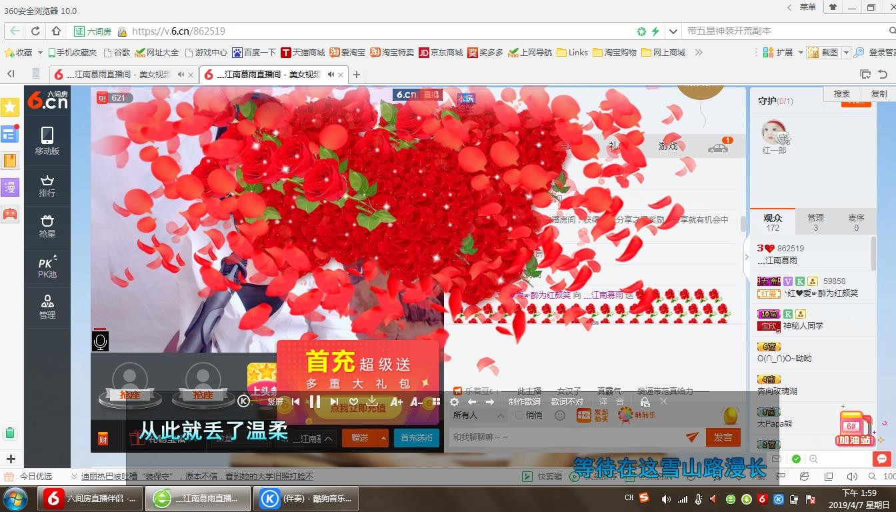The image size is (896, 512).
Task: Click guardian avatar 红一郎
Action: 774,132
